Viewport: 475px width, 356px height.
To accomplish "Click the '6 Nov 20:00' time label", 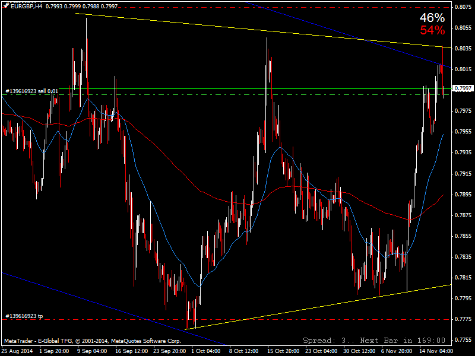I will [397, 351].
